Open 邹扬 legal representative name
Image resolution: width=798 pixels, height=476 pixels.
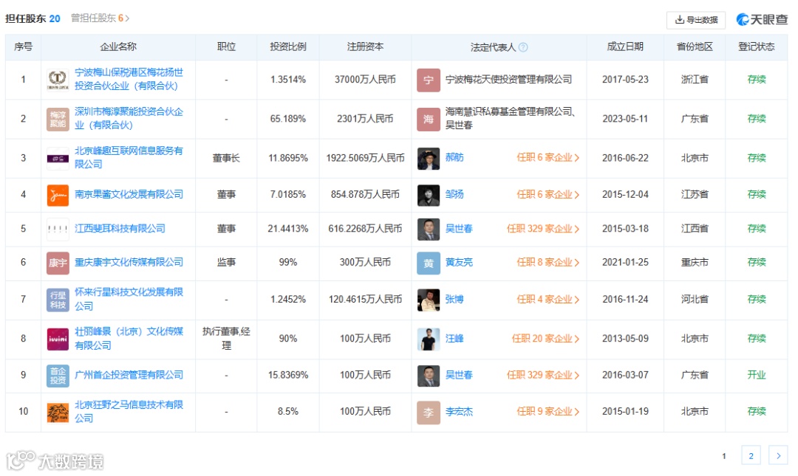click(x=454, y=194)
